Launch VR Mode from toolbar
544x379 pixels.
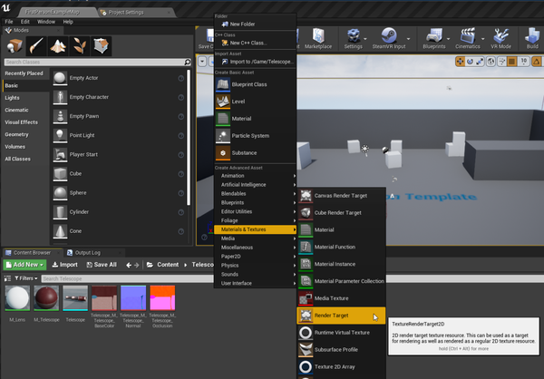pyautogui.click(x=500, y=38)
